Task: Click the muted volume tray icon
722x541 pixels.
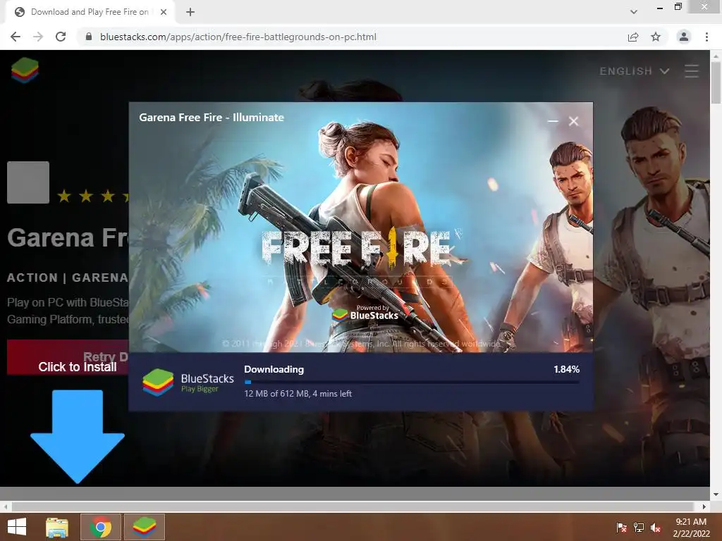Action: pyautogui.click(x=656, y=528)
